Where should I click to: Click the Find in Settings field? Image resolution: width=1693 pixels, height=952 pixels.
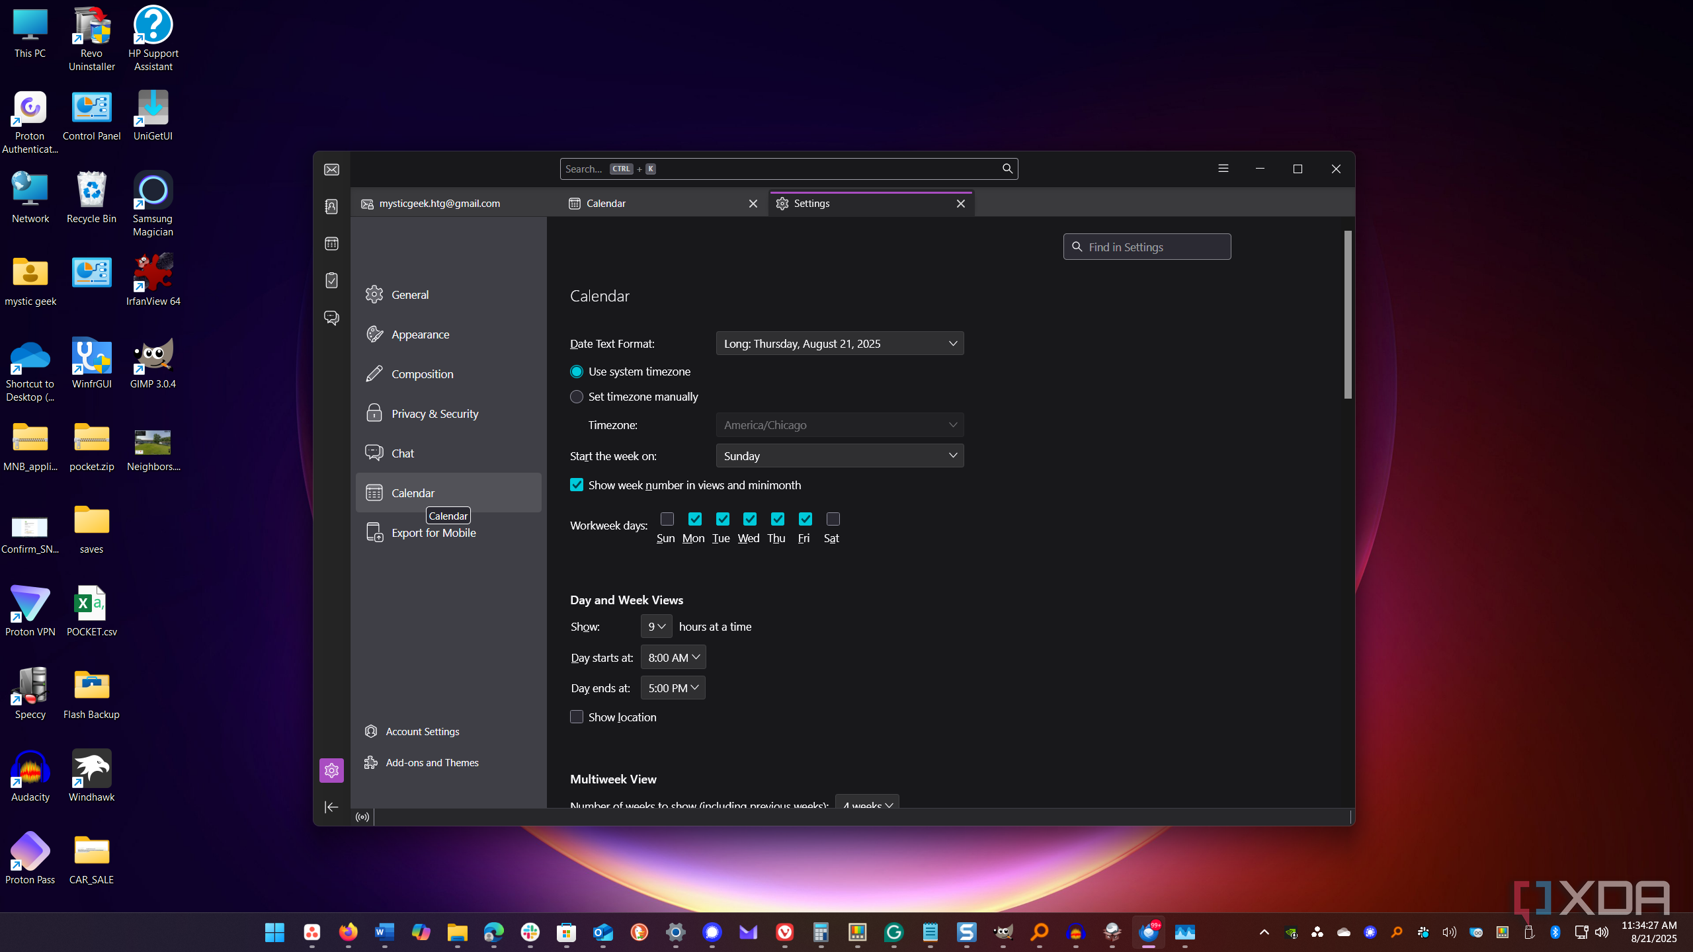pyautogui.click(x=1147, y=247)
